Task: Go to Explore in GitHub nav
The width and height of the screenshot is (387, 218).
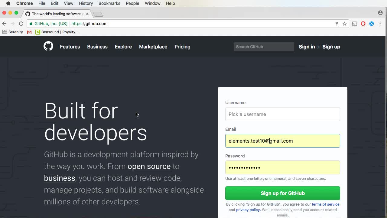Action: [x=123, y=47]
